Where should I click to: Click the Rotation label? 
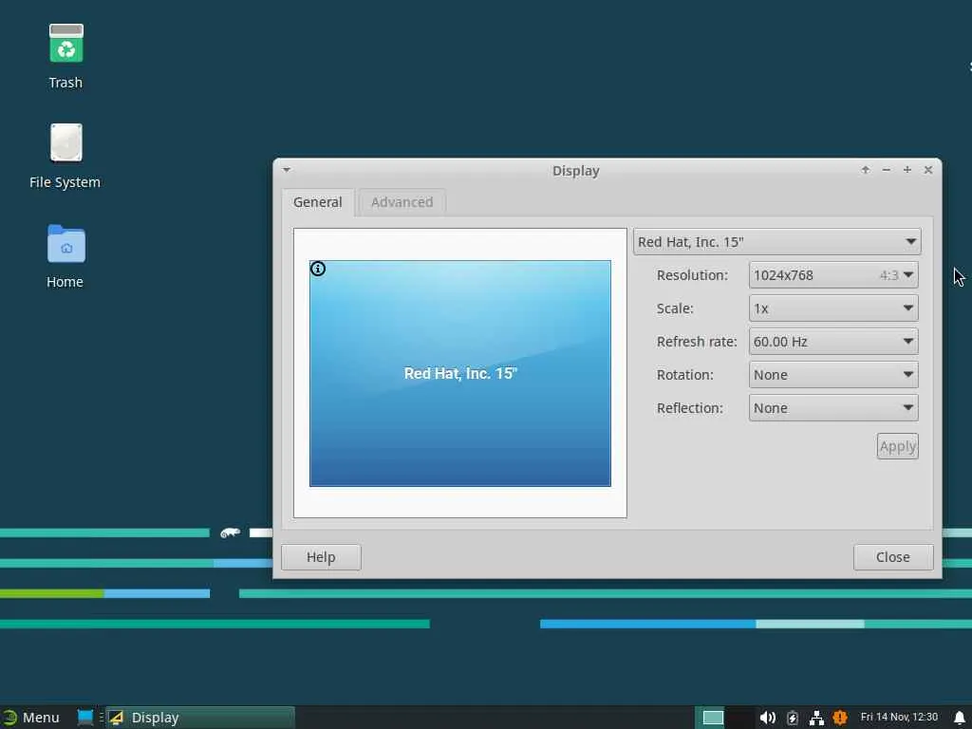pyautogui.click(x=685, y=374)
